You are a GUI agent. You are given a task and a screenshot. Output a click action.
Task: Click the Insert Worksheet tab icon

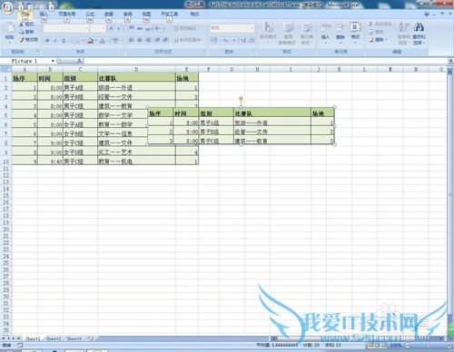point(92,338)
